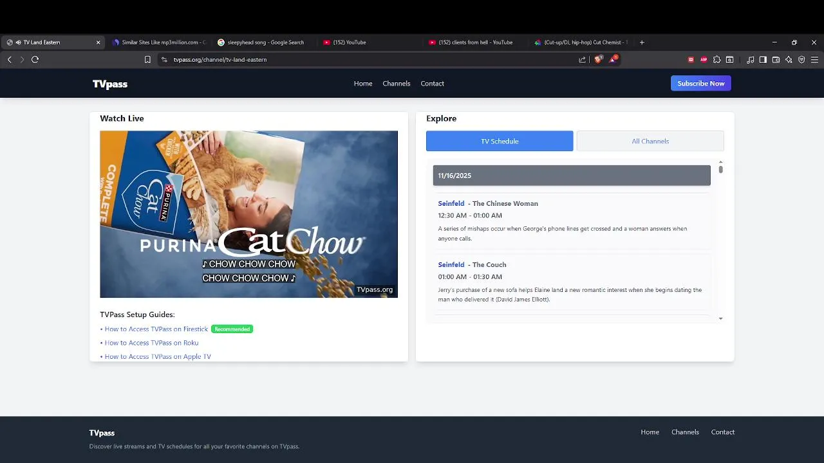Screen dimensions: 824x463
Task: Open site settings icon beside the URL
Action: 164,59
